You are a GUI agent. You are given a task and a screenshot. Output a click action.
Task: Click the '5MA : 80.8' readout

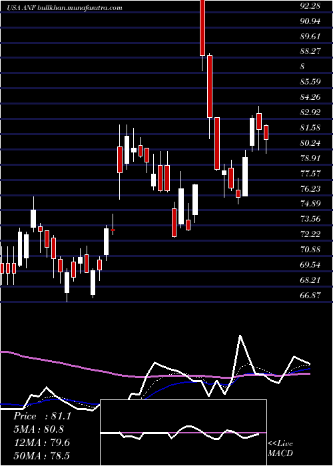tap(39, 429)
